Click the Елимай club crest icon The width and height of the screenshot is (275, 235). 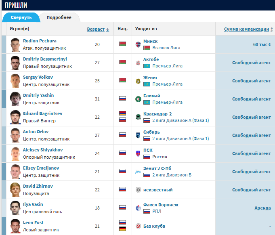pyautogui.click(x=138, y=99)
